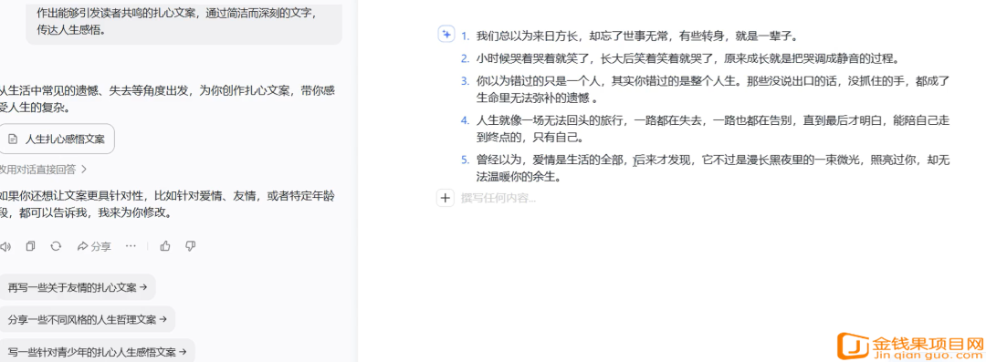The width and height of the screenshot is (986, 362).
Task: Click the read-aloud speaker icon
Action: click(5, 246)
